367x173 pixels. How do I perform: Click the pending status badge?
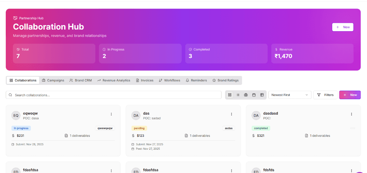[x=139, y=128]
